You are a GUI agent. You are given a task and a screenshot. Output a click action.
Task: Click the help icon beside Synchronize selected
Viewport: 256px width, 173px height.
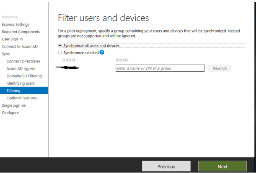point(102,53)
